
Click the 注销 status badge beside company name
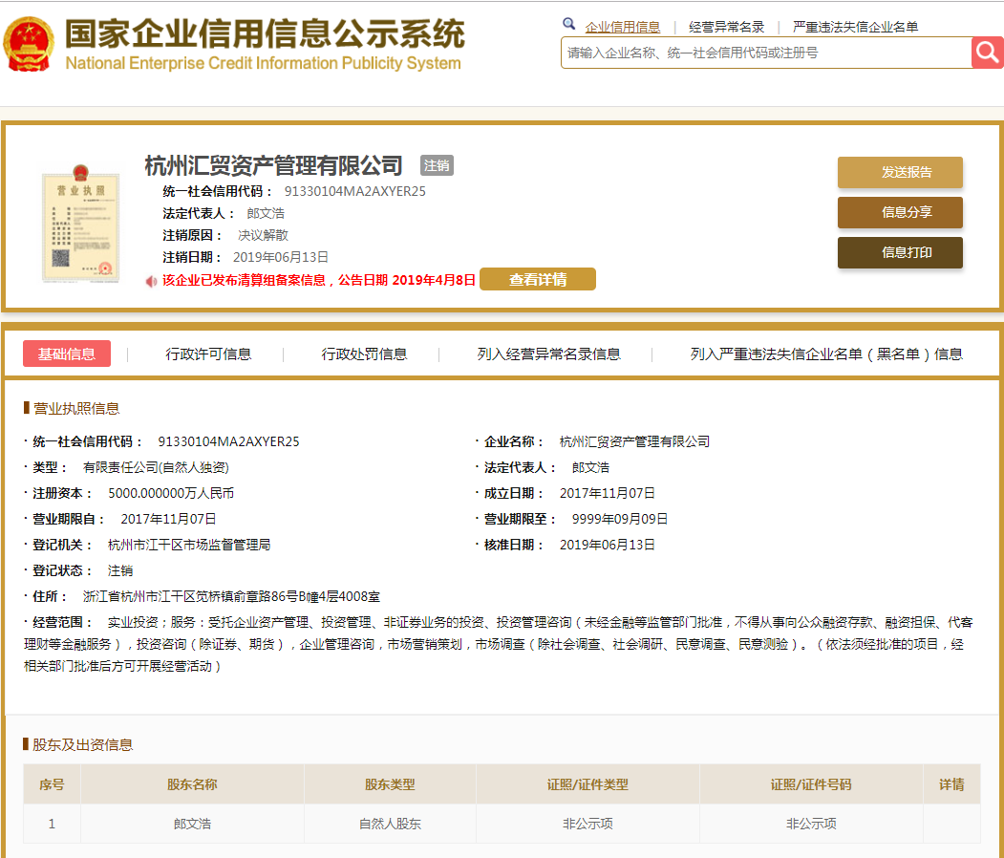[437, 165]
